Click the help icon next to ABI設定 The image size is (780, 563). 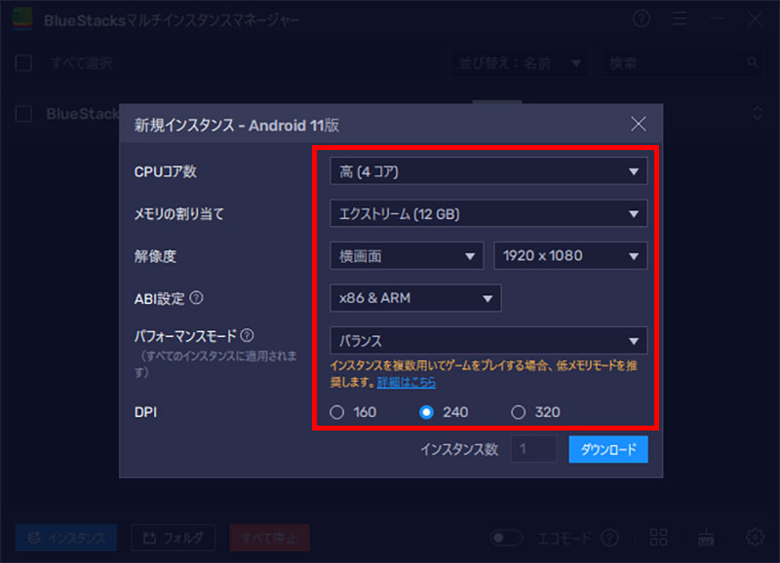197,298
